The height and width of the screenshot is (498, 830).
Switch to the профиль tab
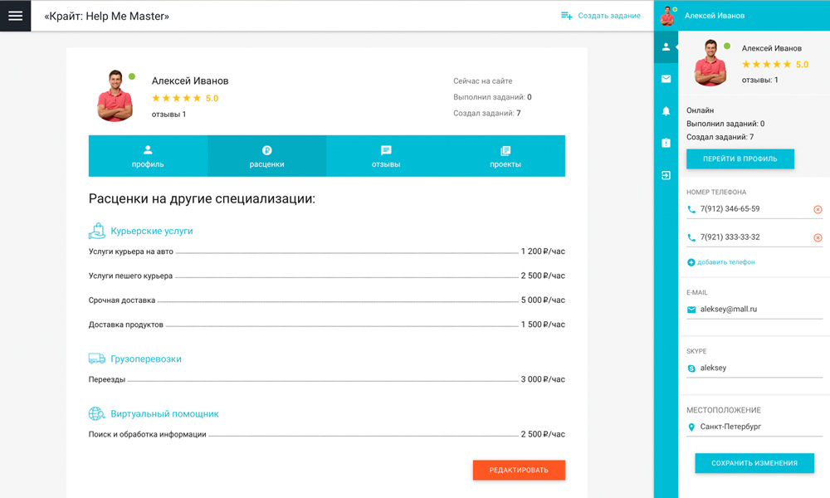(148, 156)
